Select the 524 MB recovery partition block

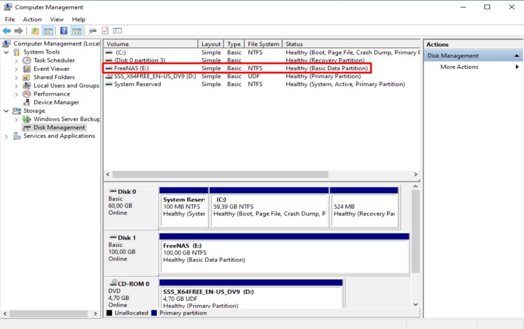364,207
